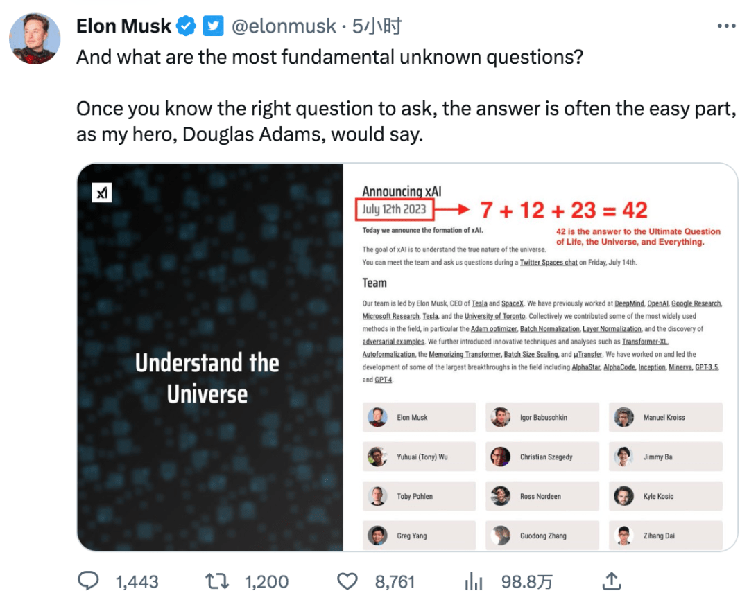The height and width of the screenshot is (609, 749).
Task: Click the DeepMind link in Team text
Action: tap(629, 303)
